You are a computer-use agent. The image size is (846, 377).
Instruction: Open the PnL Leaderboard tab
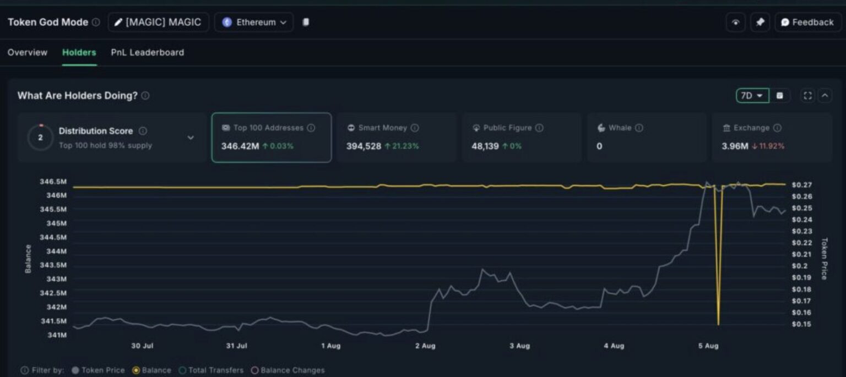coord(147,53)
